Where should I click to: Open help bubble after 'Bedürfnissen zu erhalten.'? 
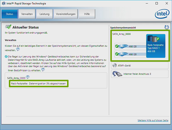(43, 69)
